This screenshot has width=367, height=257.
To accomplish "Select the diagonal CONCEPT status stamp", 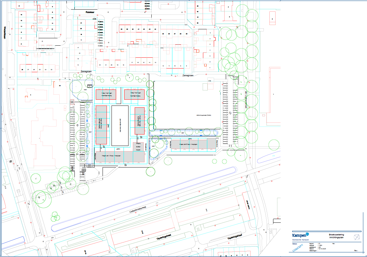I will pyautogui.click(x=298, y=248).
